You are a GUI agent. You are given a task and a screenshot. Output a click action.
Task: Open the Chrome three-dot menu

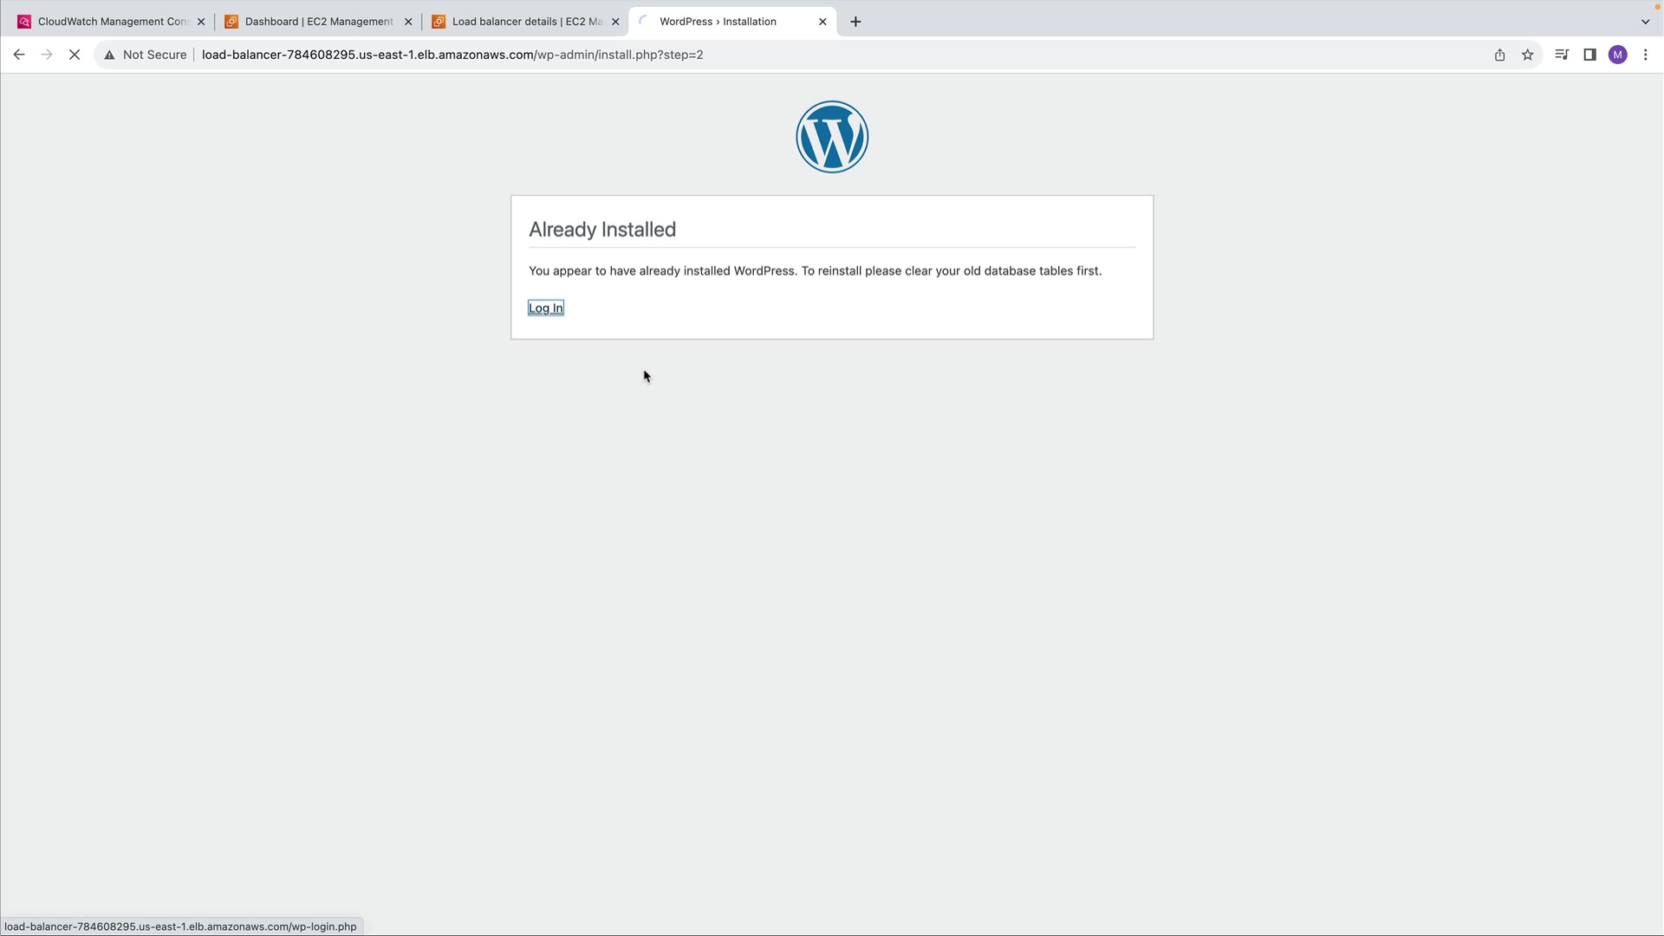(1645, 55)
